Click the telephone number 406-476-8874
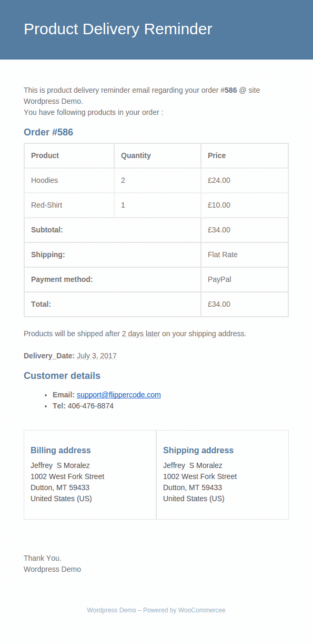 tap(90, 406)
